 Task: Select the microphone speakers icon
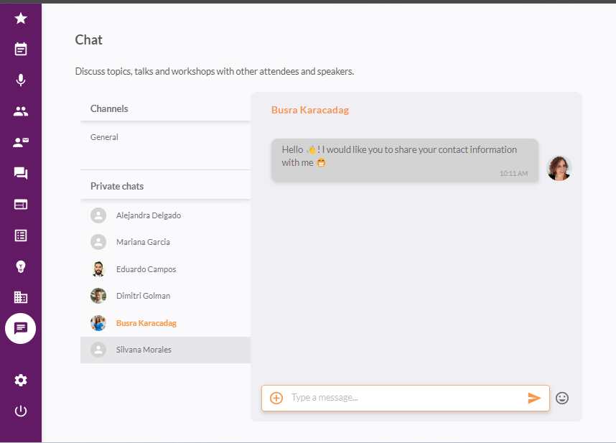[21, 80]
